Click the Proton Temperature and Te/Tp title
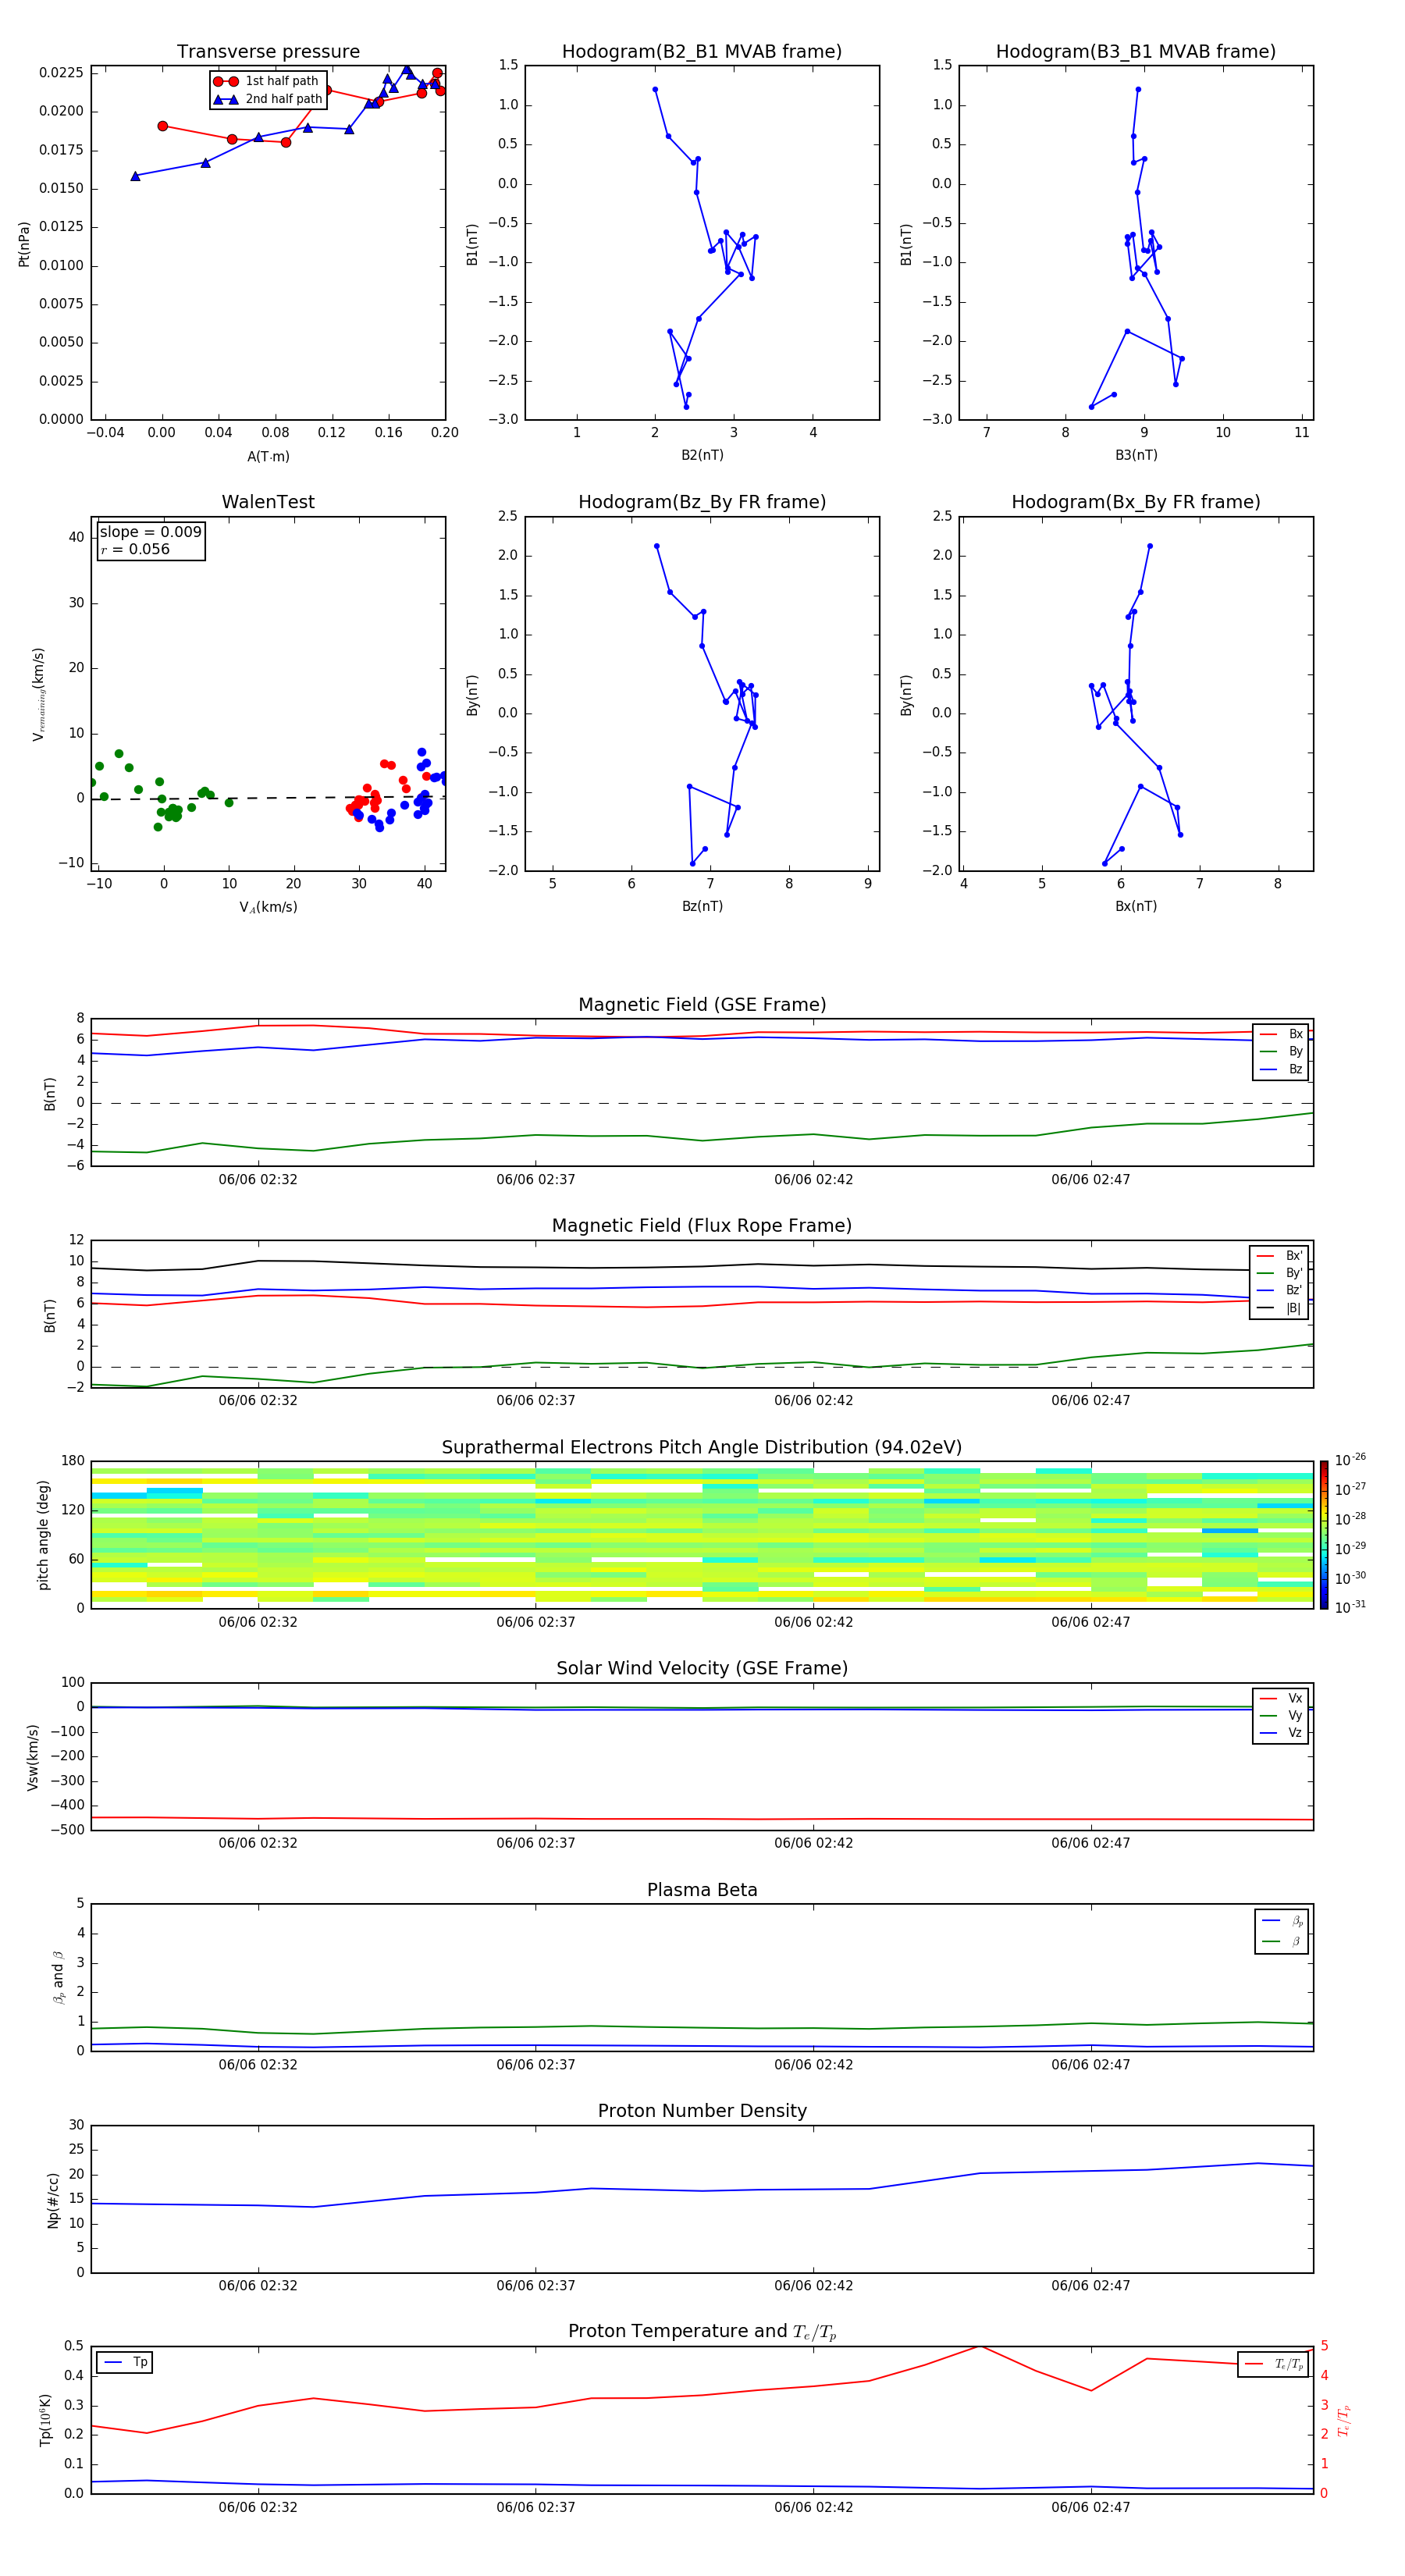 pos(702,2332)
